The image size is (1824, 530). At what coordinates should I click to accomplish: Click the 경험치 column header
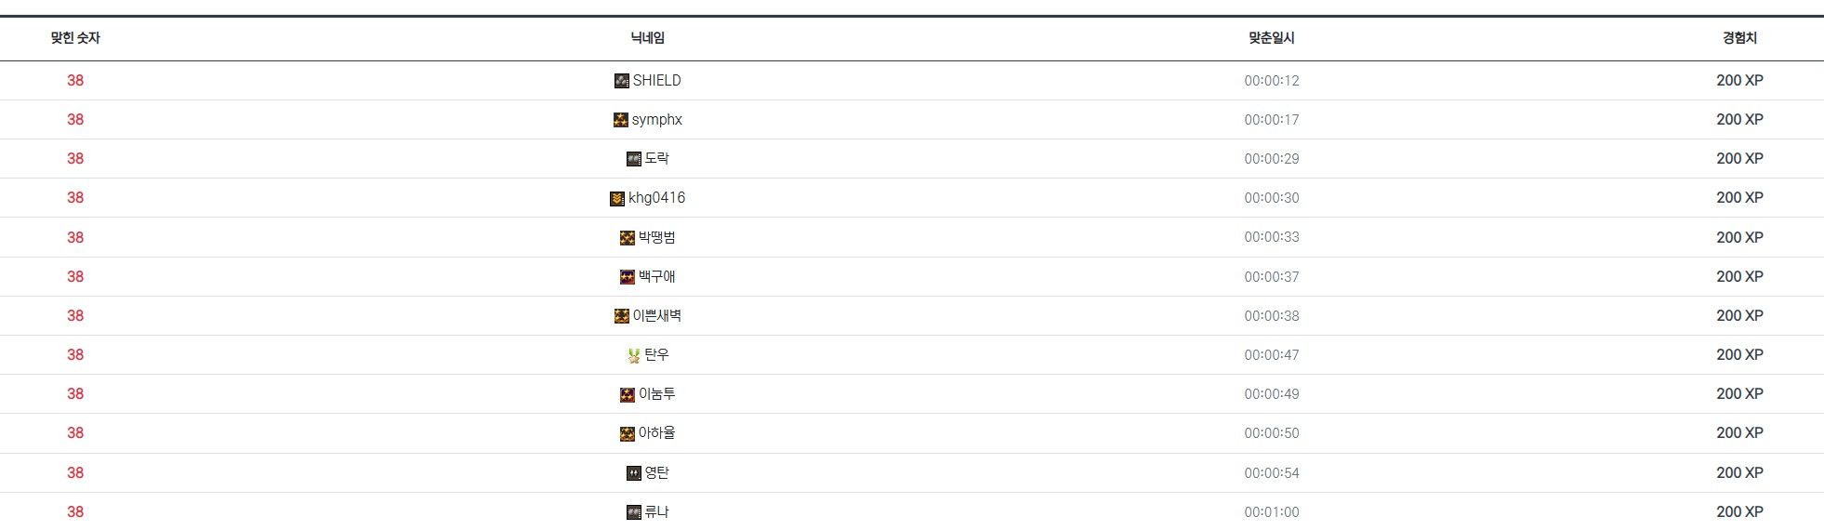coord(1739,38)
